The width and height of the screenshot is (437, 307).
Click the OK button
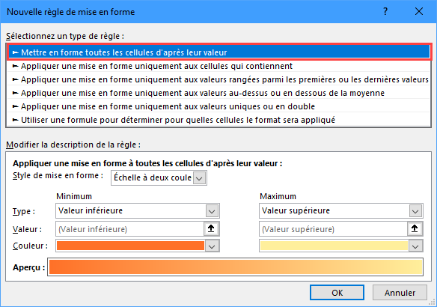(337, 293)
